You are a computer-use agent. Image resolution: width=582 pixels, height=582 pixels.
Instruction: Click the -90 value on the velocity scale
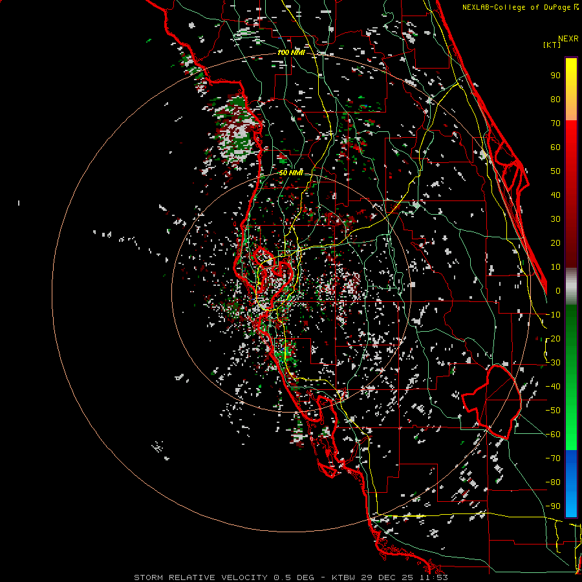tap(553, 506)
